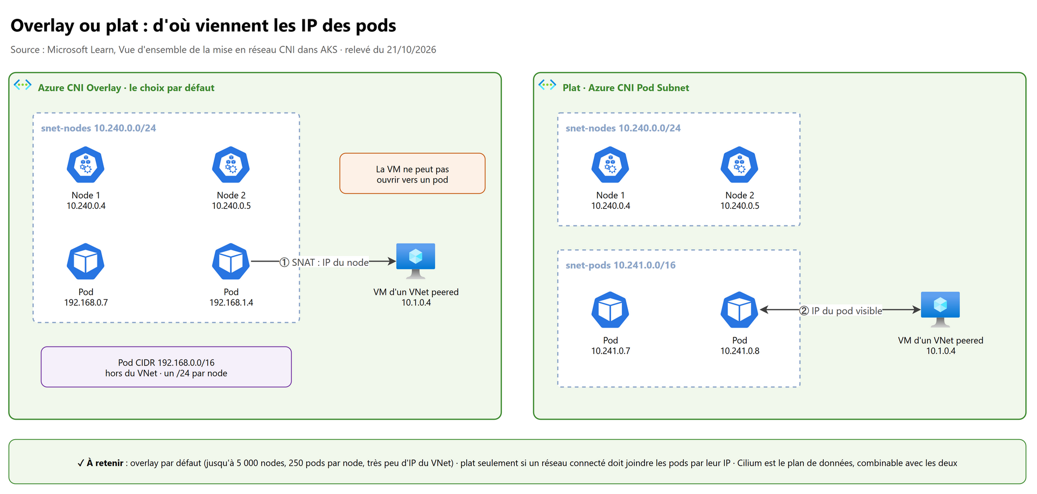Click the 'snet-pods 10.241.0.0/16' subnet label
Image resolution: width=1037 pixels, height=494 pixels.
pos(620,265)
